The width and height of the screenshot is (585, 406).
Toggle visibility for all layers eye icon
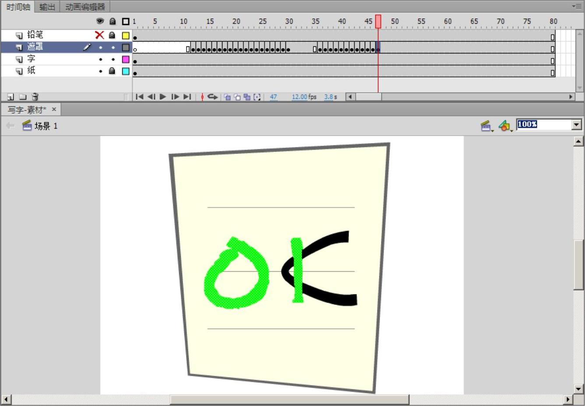[x=100, y=21]
